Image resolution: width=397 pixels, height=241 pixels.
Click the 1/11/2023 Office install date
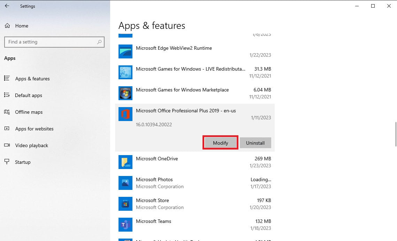tap(261, 118)
